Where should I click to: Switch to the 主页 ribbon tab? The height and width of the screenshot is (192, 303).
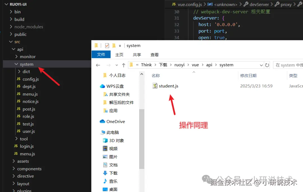tap(119, 55)
